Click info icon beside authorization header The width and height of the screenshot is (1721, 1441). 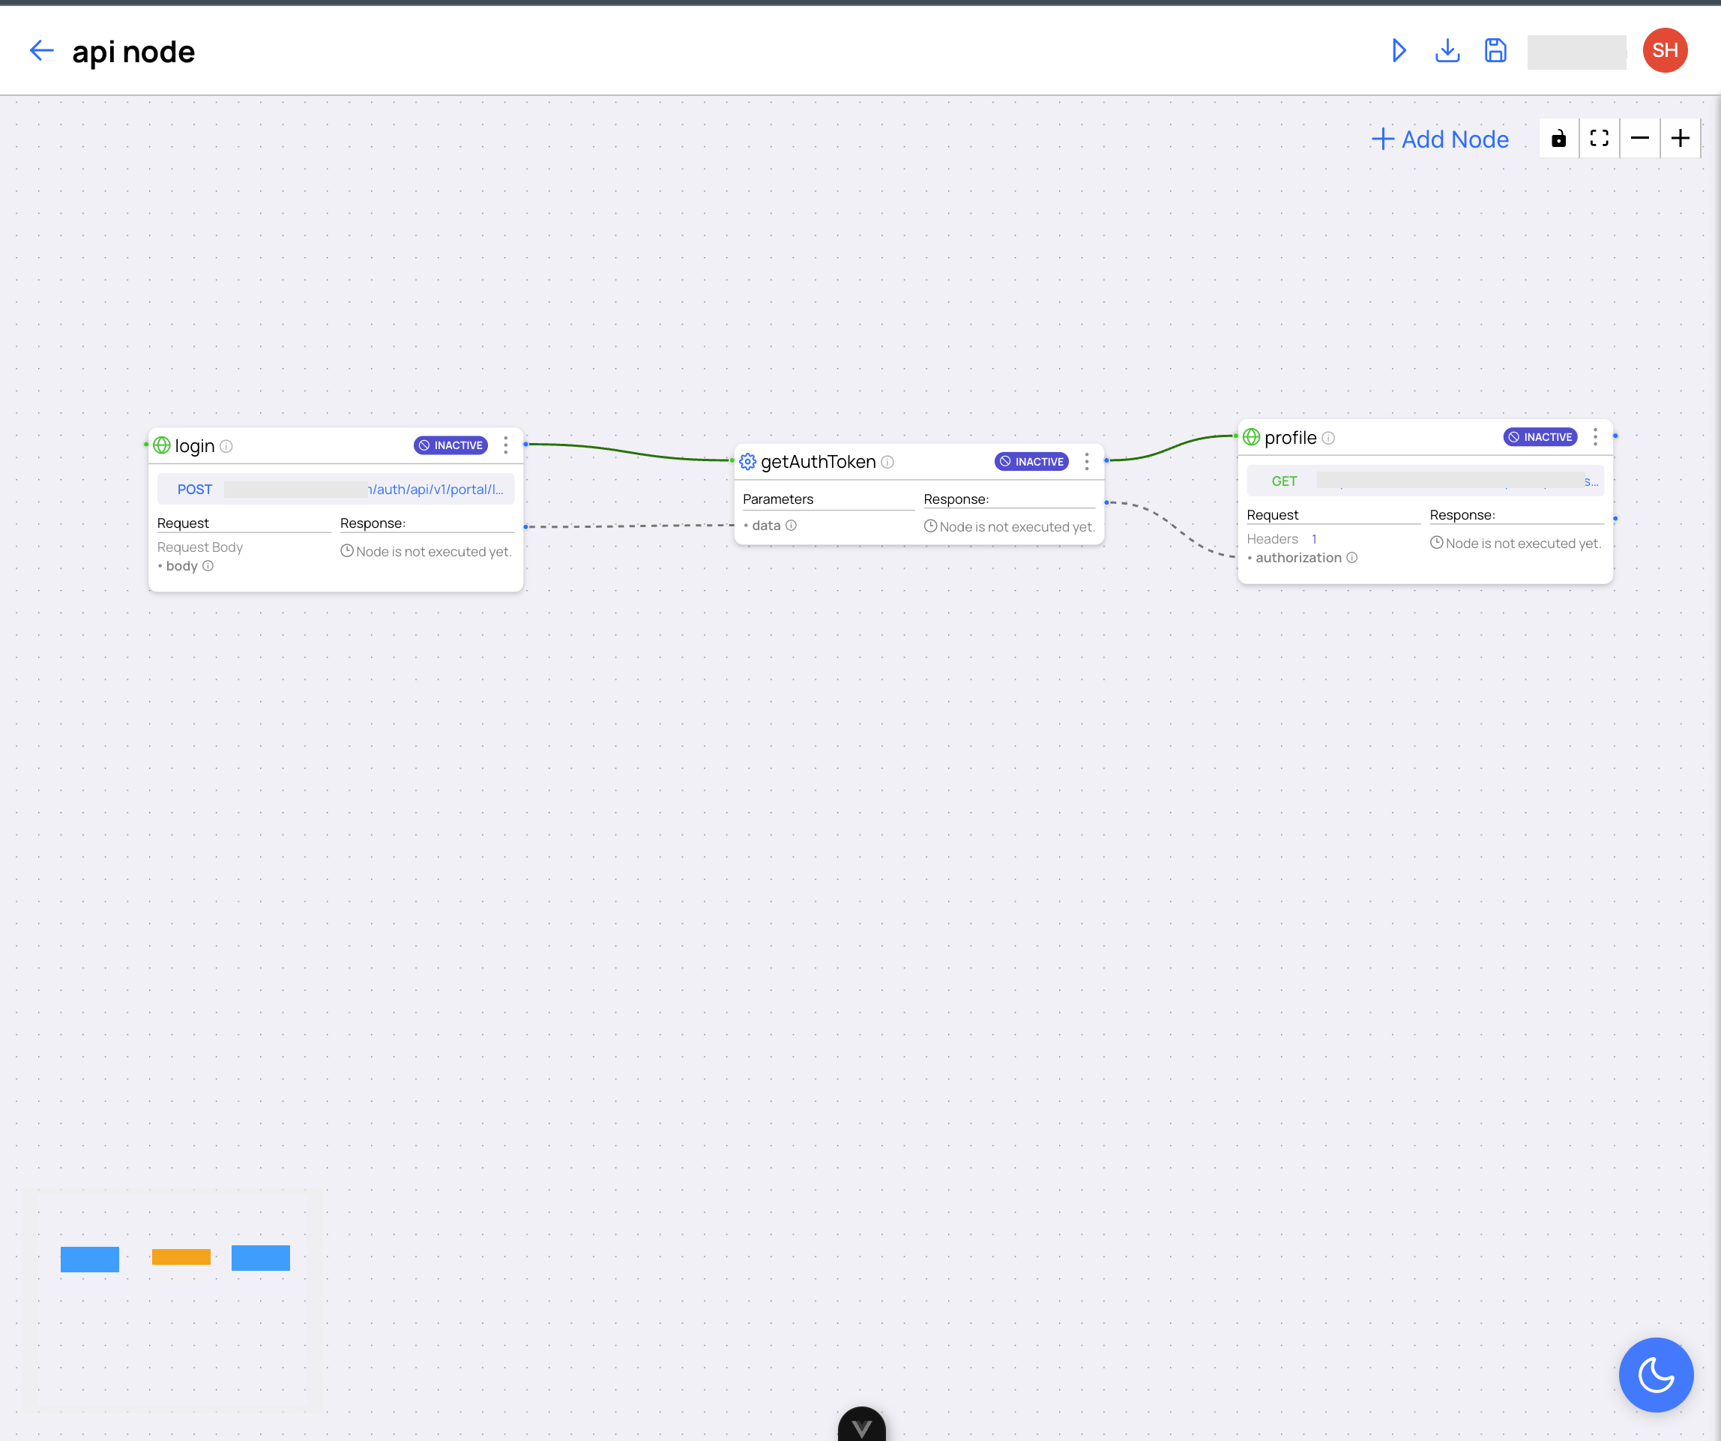pos(1352,557)
